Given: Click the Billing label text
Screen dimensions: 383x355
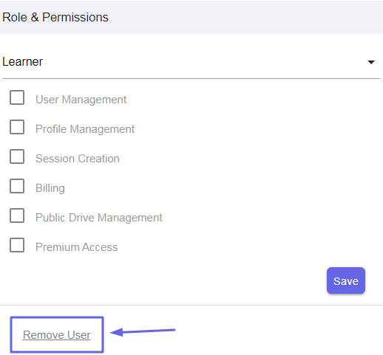Looking at the screenshot, I should 50,188.
